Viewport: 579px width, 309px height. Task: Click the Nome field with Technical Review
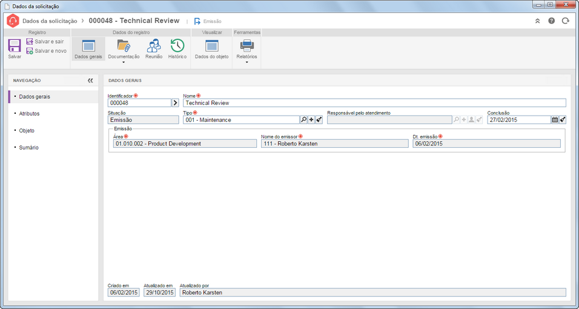click(374, 103)
